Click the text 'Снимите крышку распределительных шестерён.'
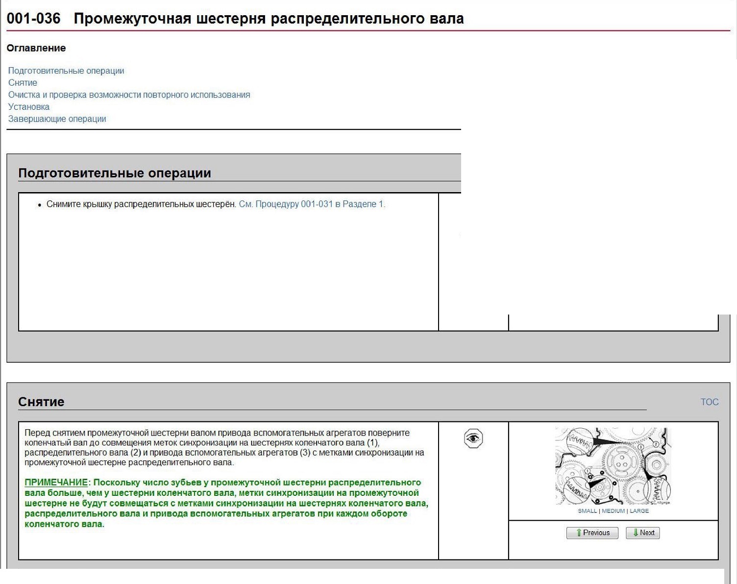The image size is (737, 584). (141, 204)
